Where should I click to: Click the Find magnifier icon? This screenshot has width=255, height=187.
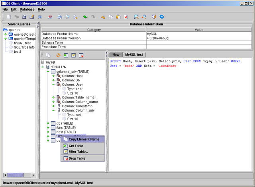tap(136, 17)
